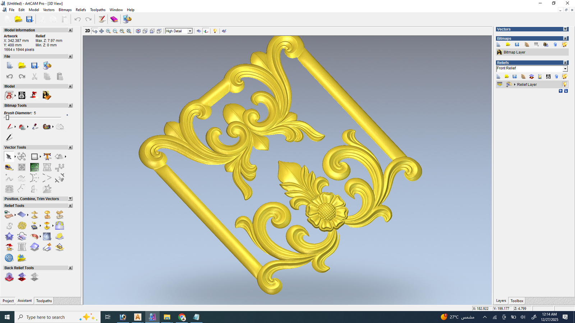Open the Front Relief dropdown
Viewport: 575px width, 323px height.
coord(565,69)
